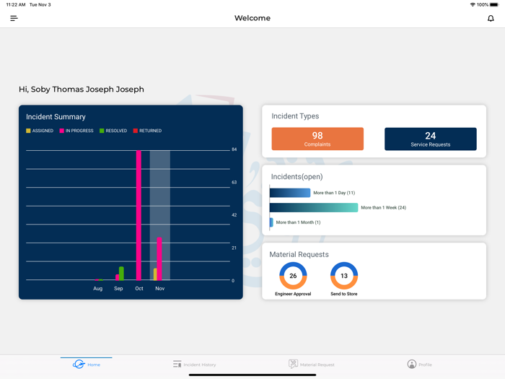Open the 98 Complaints tile
The image size is (505, 379).
coord(317,139)
